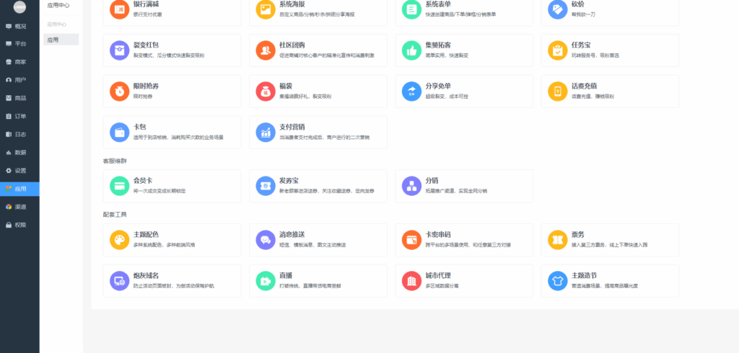This screenshot has width=739, height=353.
Task: Open the 直播 green video icon
Action: coord(265,280)
